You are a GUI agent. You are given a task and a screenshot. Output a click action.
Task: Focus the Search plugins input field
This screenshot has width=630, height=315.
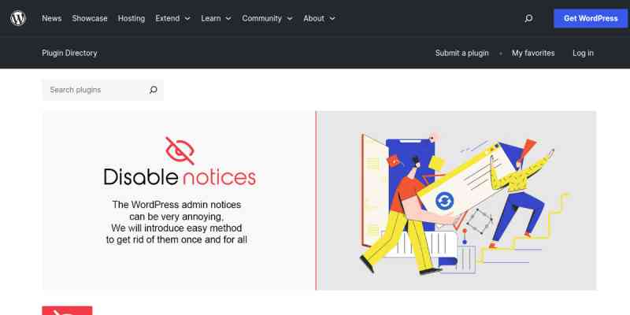coord(94,90)
